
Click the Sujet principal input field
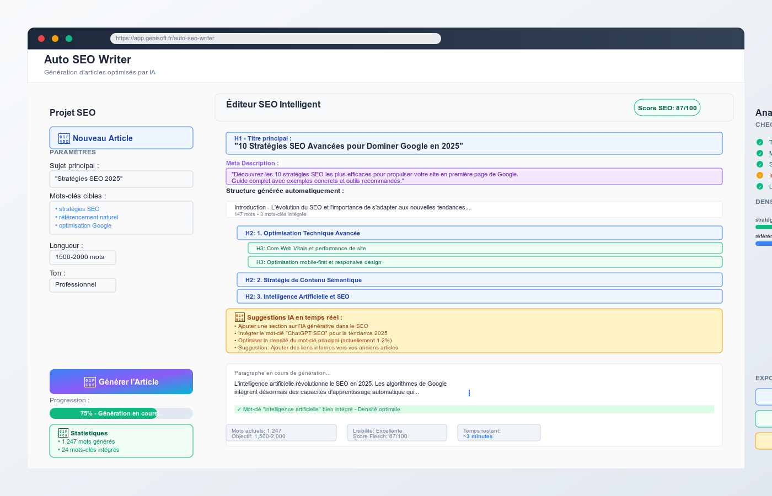pos(121,179)
